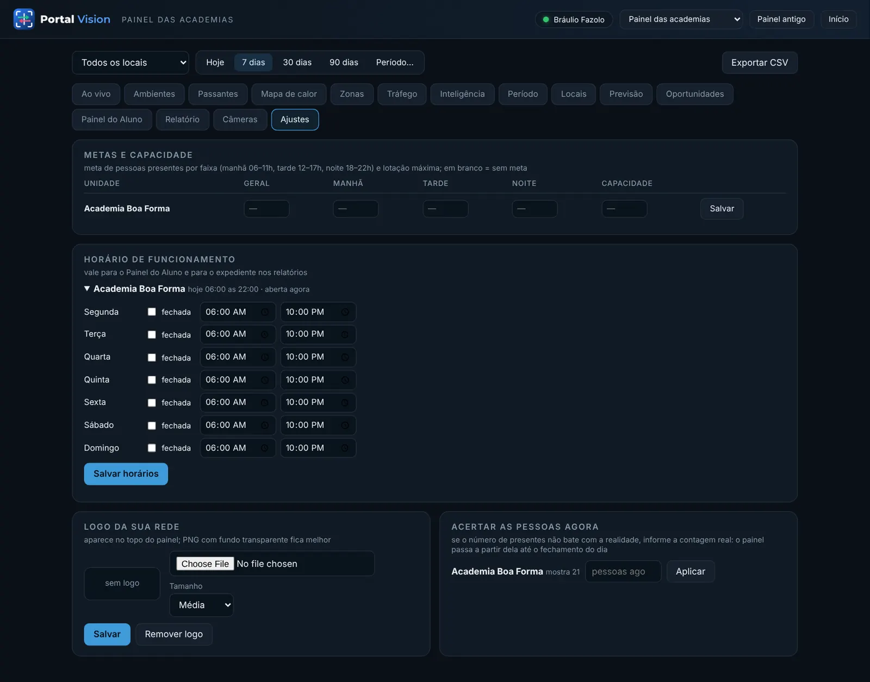Screen dimensions: 870x682
Task: Go to Início
Action: pyautogui.click(x=838, y=19)
